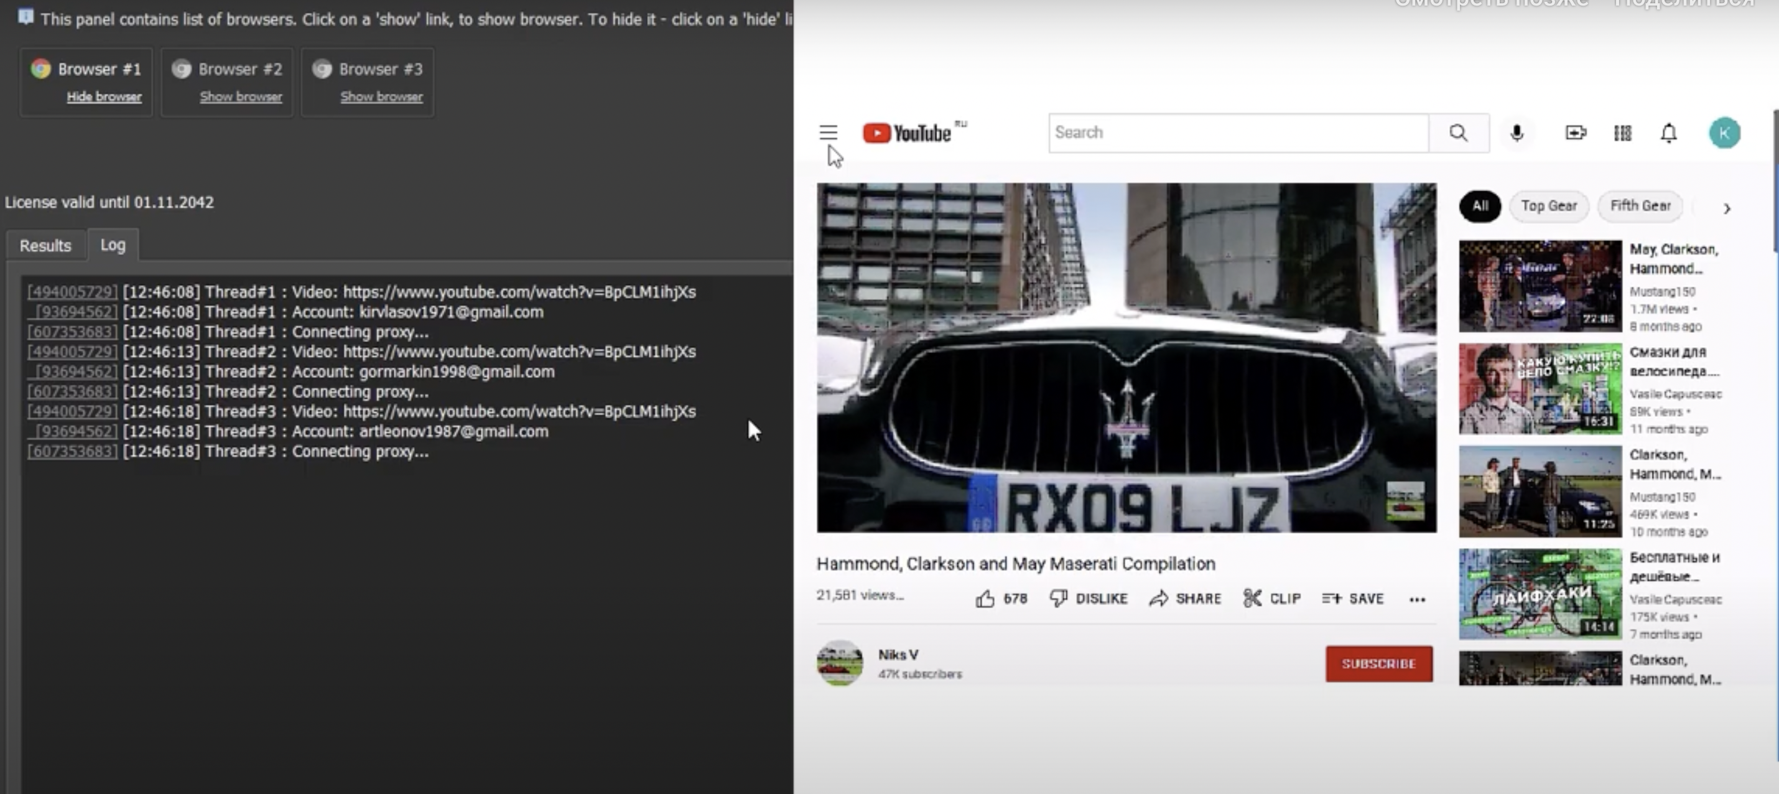Click the SAVE to playlist button
1779x794 pixels.
tap(1352, 599)
